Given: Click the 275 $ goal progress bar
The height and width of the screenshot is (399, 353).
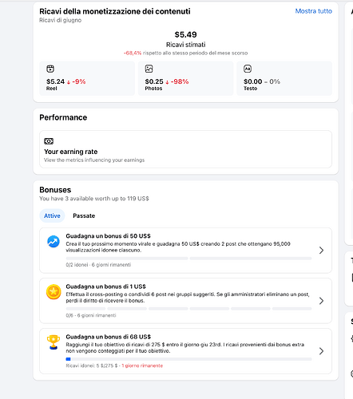Looking at the screenshot, I should 188,359.
